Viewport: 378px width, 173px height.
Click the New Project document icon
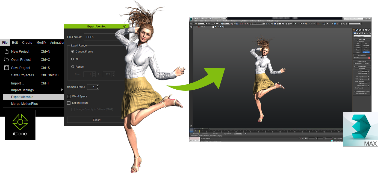(x=6, y=51)
